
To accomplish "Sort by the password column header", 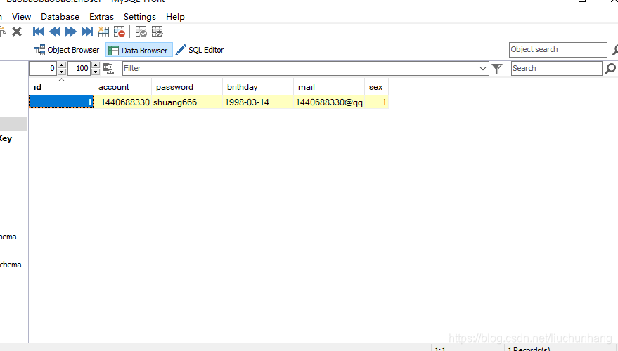I will pos(187,87).
